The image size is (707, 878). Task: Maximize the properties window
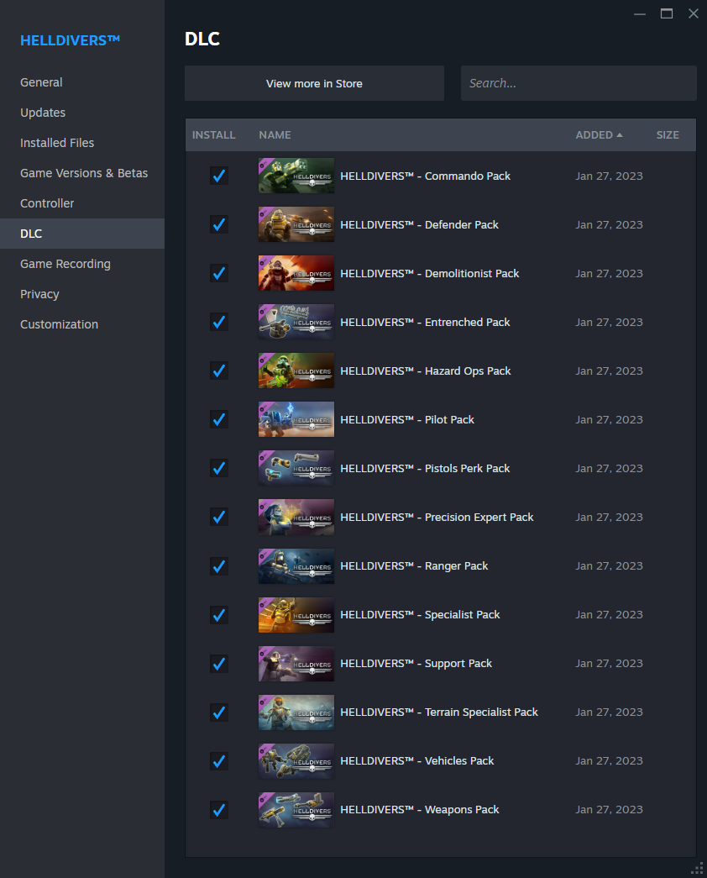(x=667, y=13)
